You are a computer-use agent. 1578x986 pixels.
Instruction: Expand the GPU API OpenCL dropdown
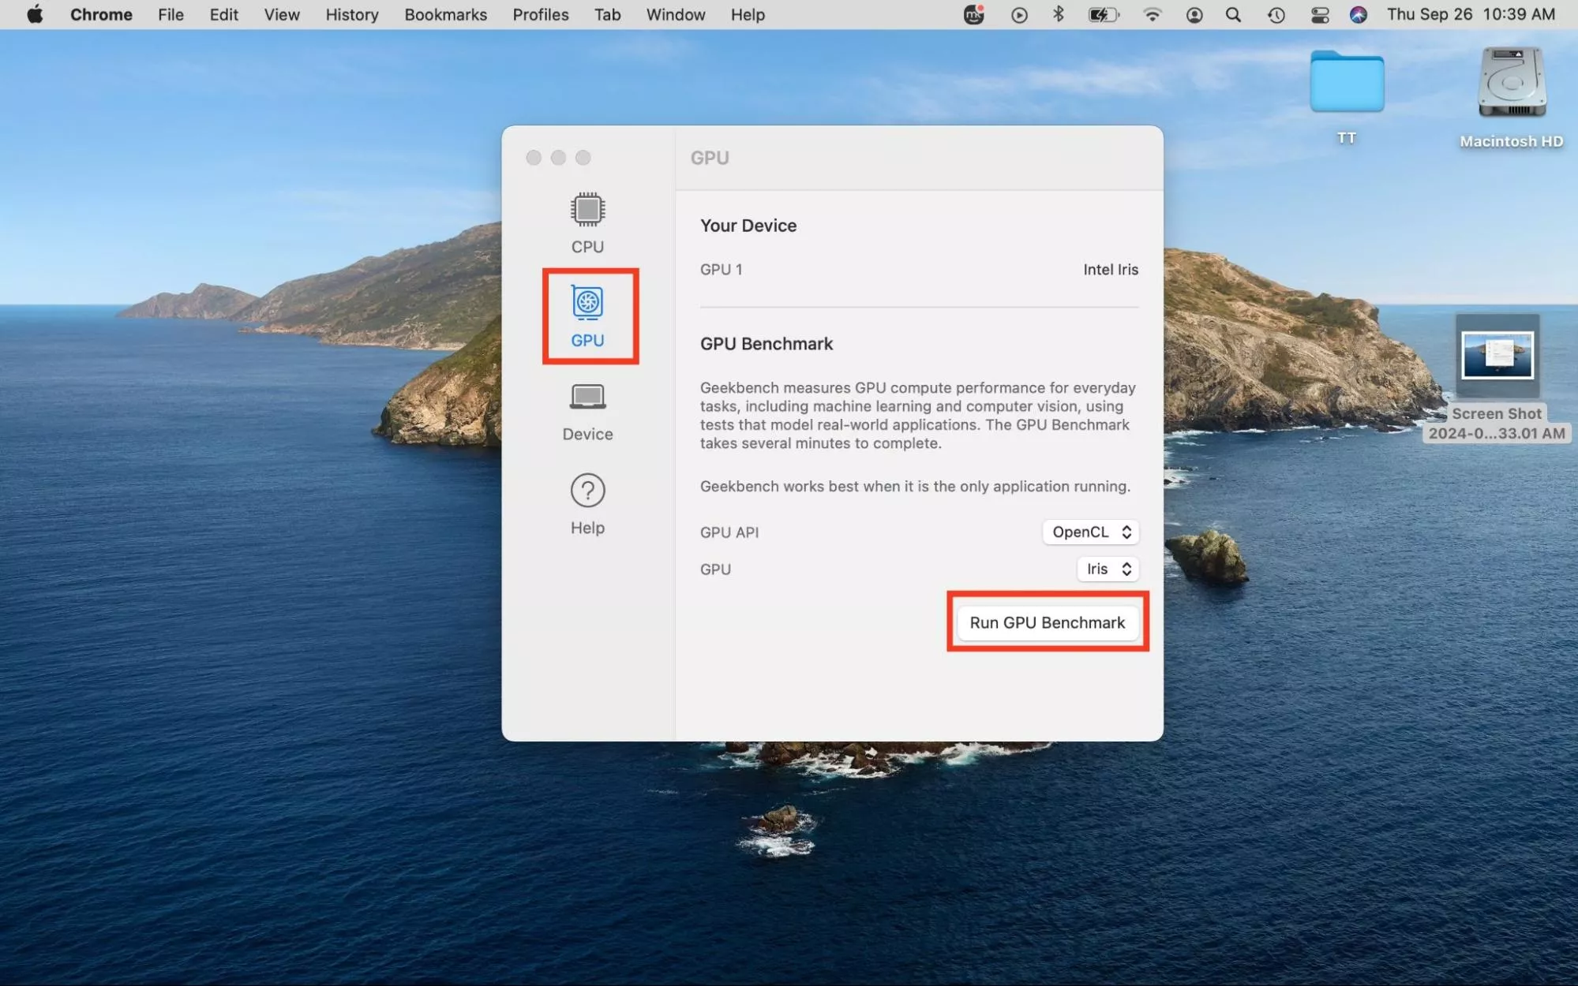[1090, 532]
